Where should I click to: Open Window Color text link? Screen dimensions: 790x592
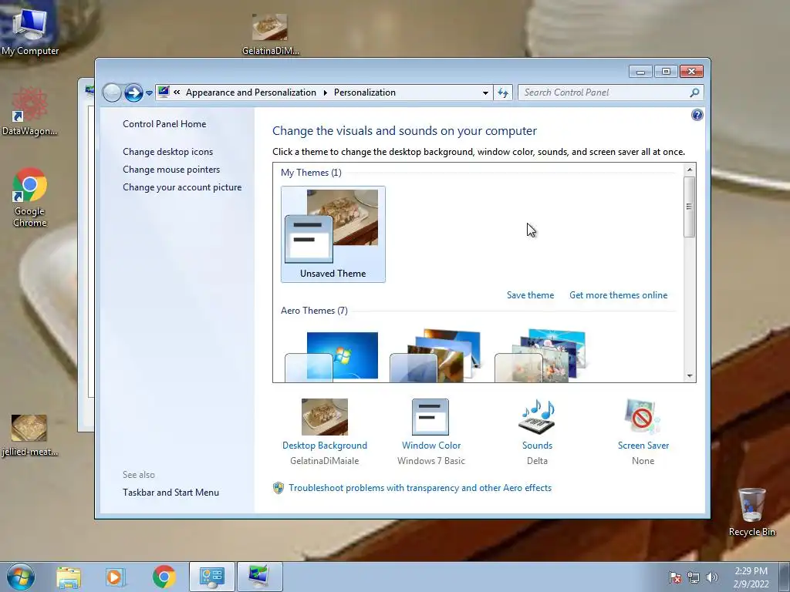pos(431,446)
